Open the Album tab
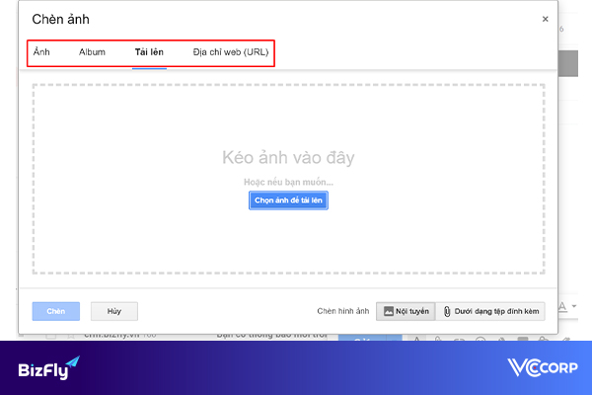 click(x=92, y=52)
